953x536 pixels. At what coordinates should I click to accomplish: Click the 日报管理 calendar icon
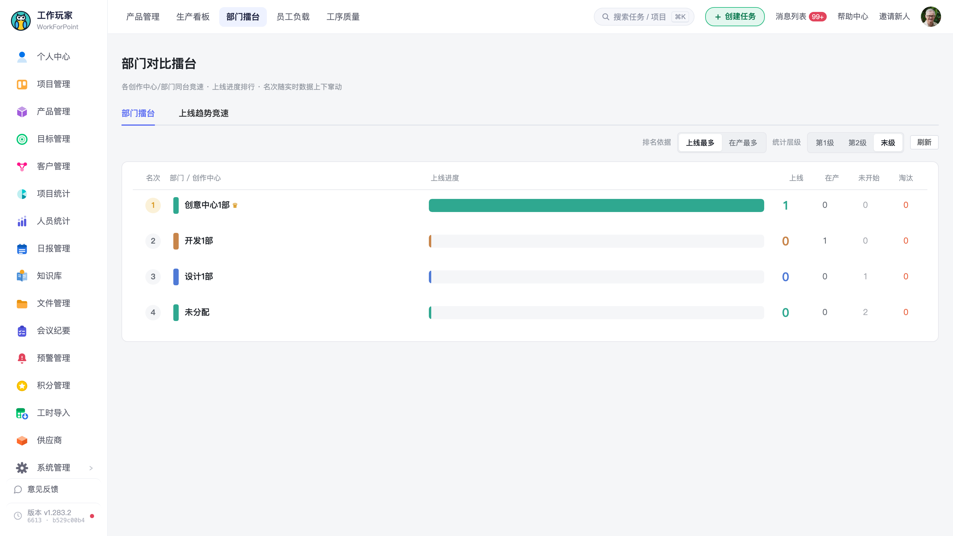coord(22,248)
